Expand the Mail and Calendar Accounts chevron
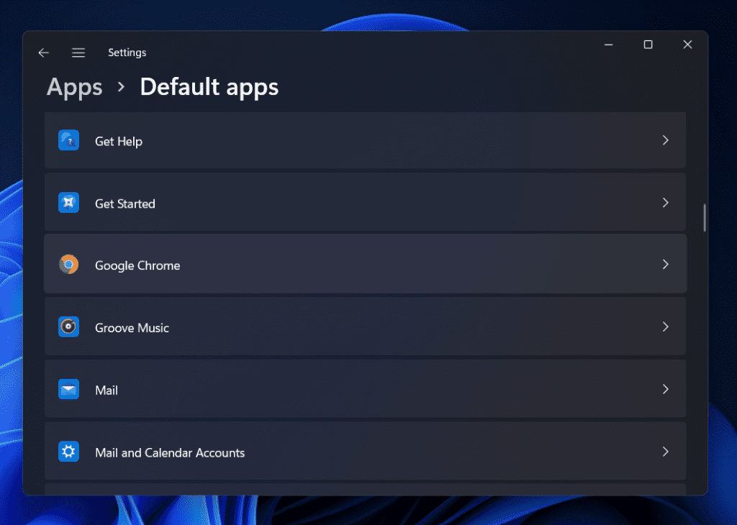The height and width of the screenshot is (525, 737). [665, 451]
